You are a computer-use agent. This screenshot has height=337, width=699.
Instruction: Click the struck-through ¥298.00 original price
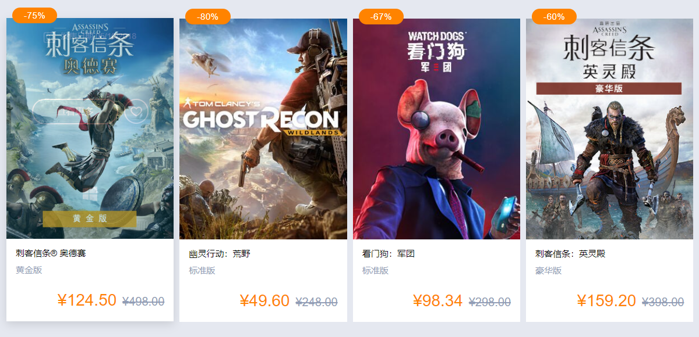(x=490, y=302)
